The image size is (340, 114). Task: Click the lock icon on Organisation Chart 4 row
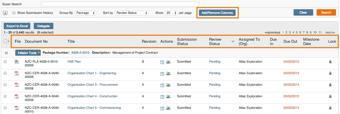[330, 96]
